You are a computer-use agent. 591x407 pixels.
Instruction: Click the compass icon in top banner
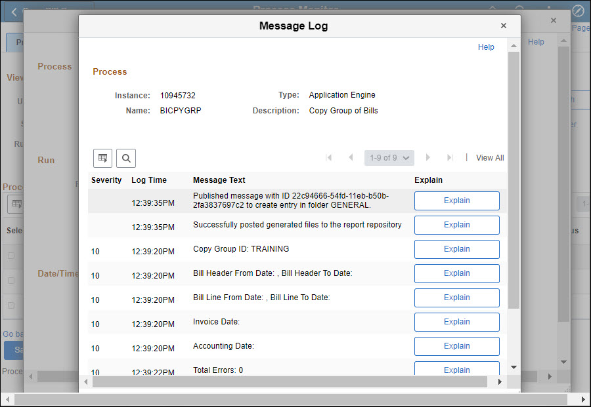point(578,11)
